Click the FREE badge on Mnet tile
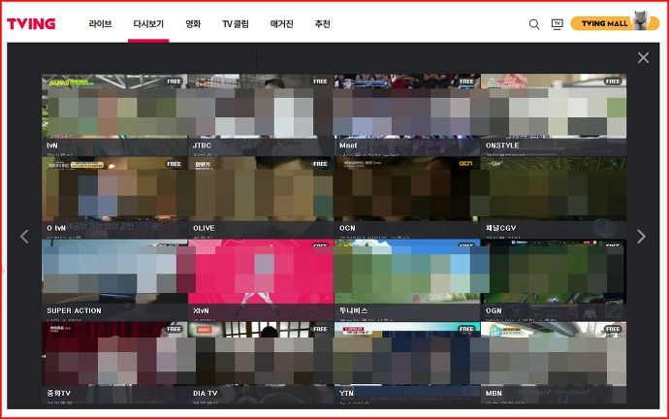 [x=466, y=81]
